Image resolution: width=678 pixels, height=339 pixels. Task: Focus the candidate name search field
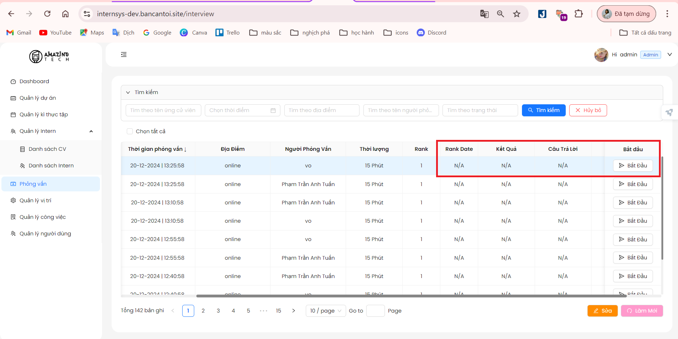click(163, 110)
